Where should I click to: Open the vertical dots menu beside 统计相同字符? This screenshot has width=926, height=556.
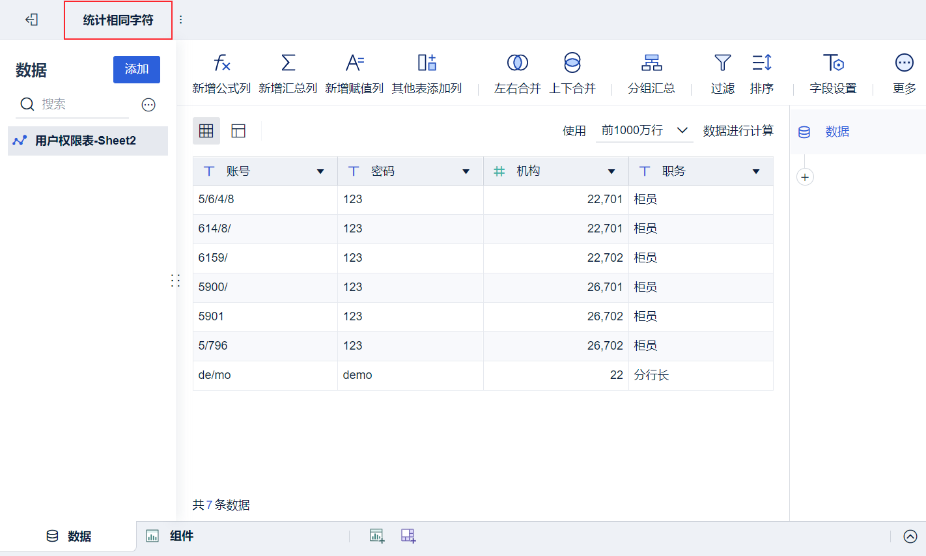(181, 20)
